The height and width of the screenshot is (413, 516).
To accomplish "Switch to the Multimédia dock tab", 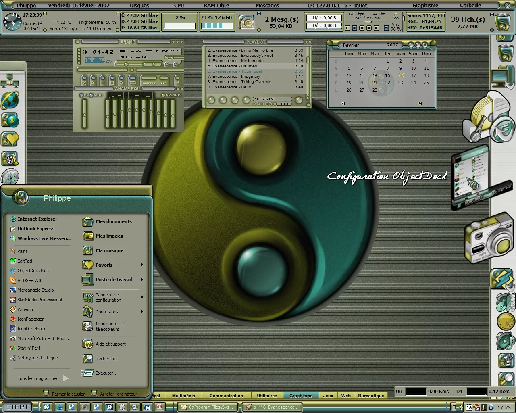I will 183,396.
